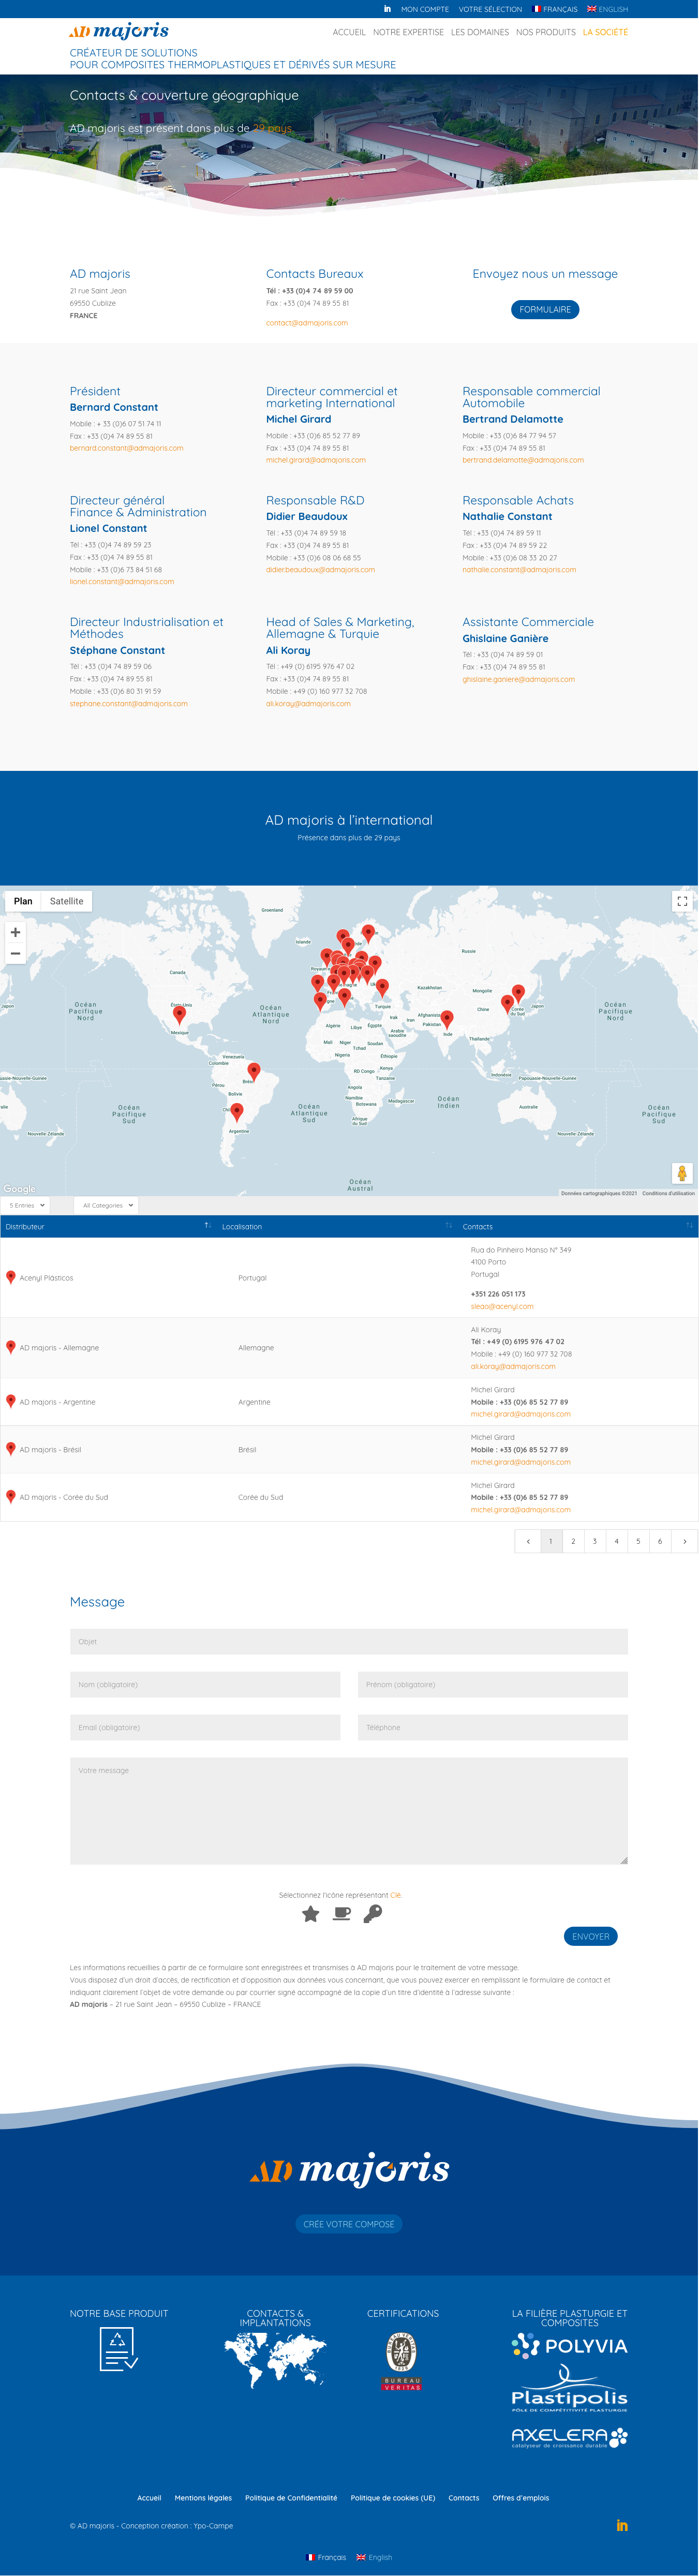Click the India map marker
The width and height of the screenshot is (699, 2576).
pyautogui.click(x=447, y=1019)
